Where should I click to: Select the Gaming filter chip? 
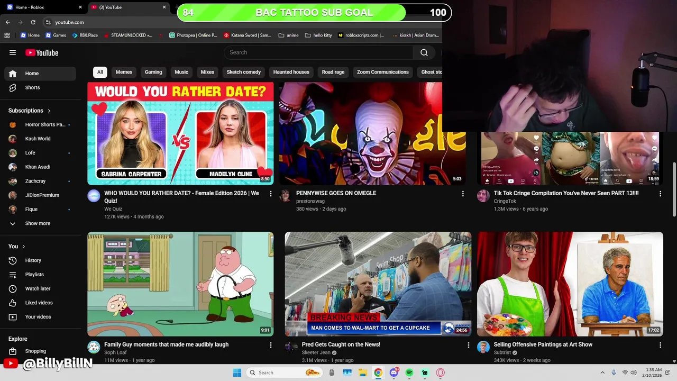[153, 72]
